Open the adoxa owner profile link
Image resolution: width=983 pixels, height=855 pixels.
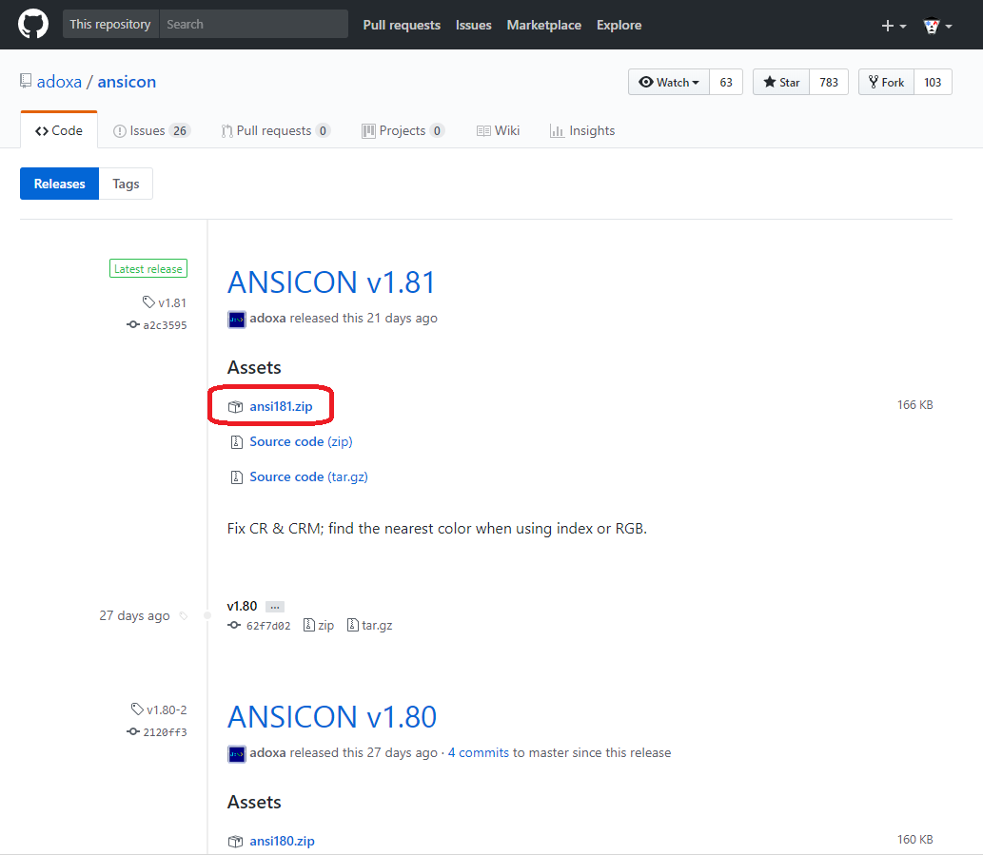[x=59, y=82]
